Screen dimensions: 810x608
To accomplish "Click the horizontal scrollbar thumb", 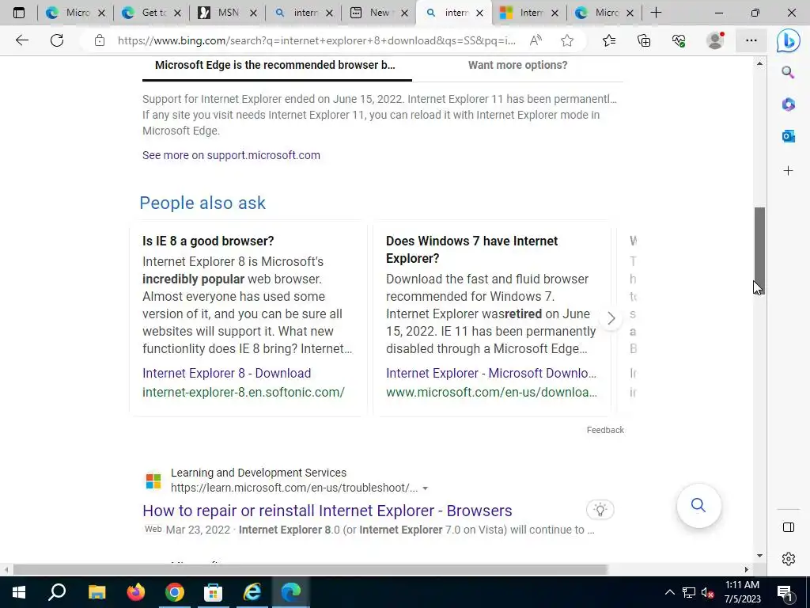I will 310,570.
